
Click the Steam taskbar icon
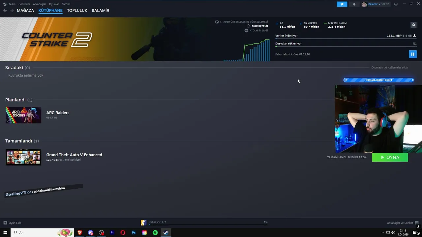click(x=166, y=233)
